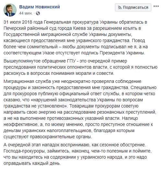
Task: Select the paragraph starting Вышеупомянутое обращение ГПУ
Action: tap(80, 67)
